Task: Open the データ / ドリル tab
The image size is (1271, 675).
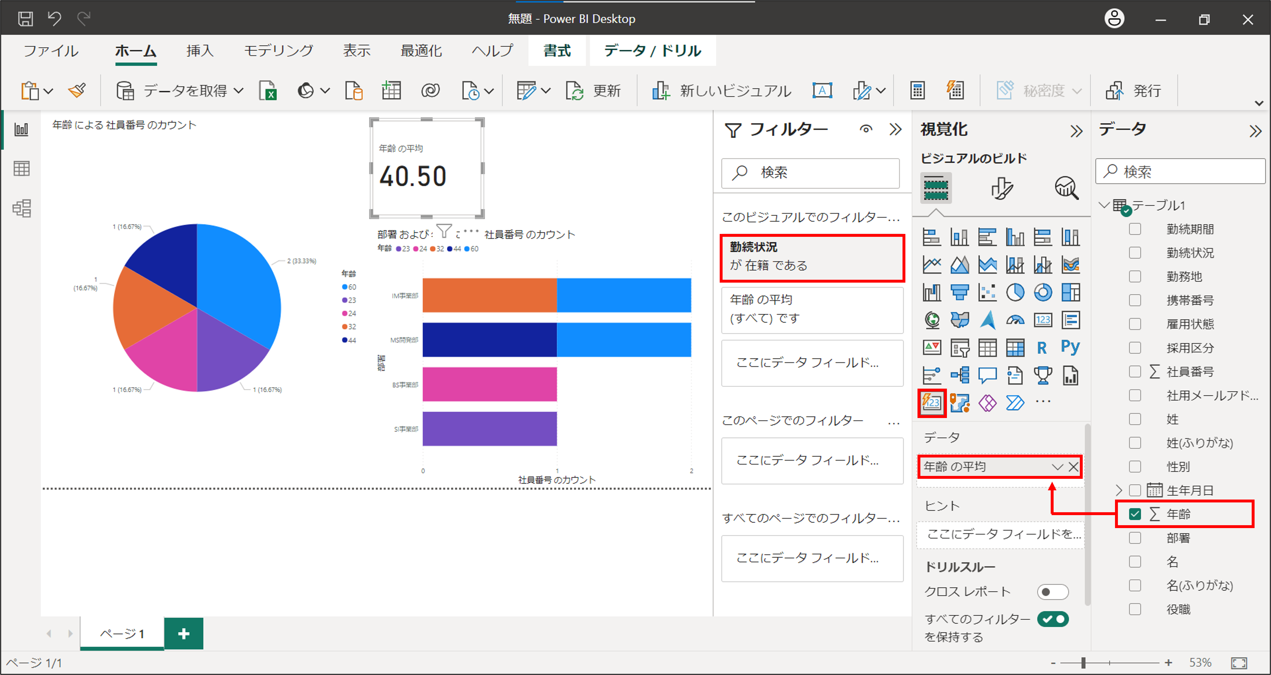Action: 653,50
